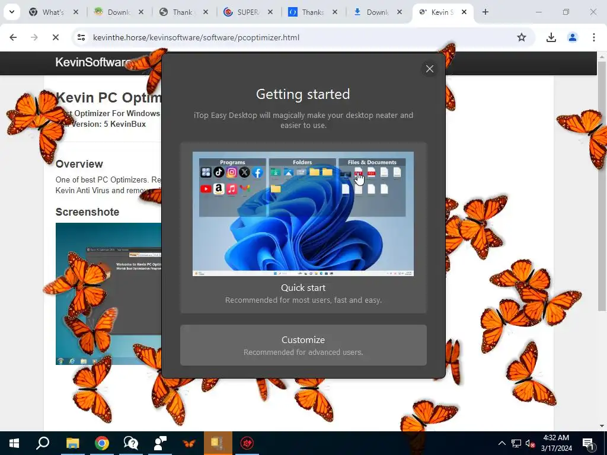The width and height of the screenshot is (607, 455).
Task: Switch to the SUPER tab
Action: click(247, 12)
